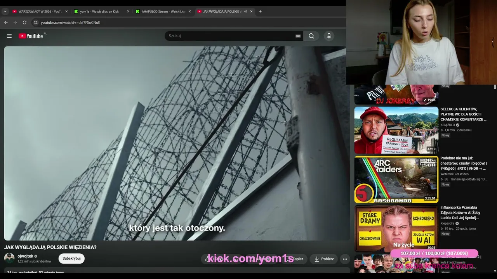This screenshot has width=497, height=279.
Task: Go to the YouTube home logo
Action: pos(31,36)
